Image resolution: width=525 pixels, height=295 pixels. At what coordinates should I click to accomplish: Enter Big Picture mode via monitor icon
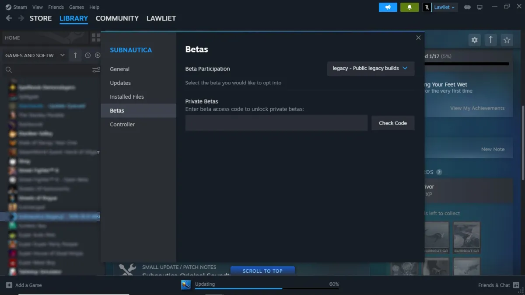pyautogui.click(x=479, y=7)
